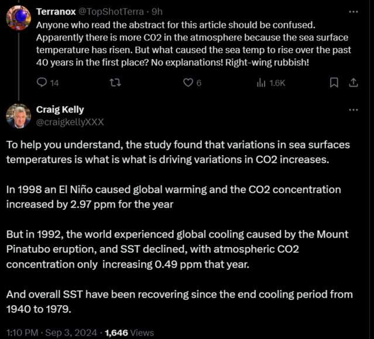374x339 pixels.
Task: Click the @TopShotTerra handle
Action: click(111, 12)
